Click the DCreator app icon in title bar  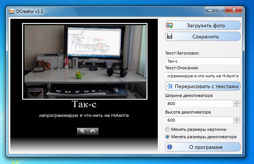(x=11, y=11)
